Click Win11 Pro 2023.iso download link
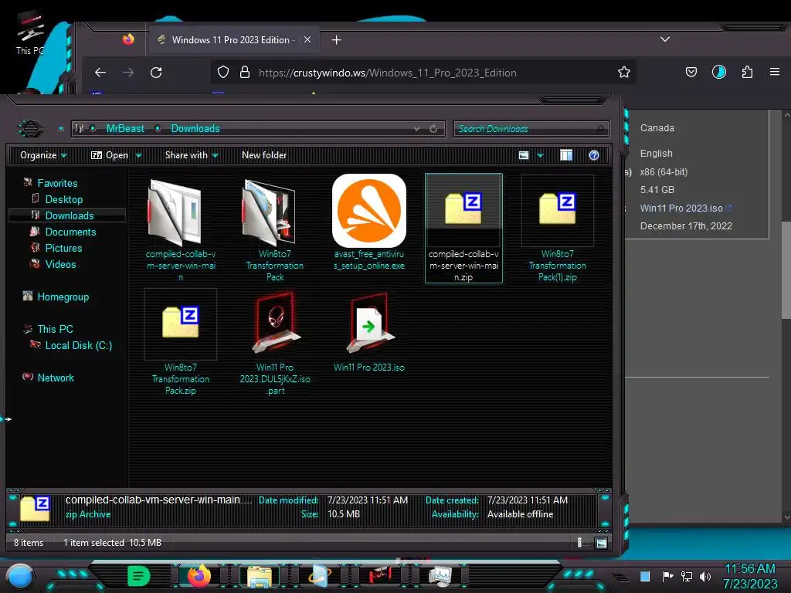This screenshot has height=593, width=791. [681, 208]
